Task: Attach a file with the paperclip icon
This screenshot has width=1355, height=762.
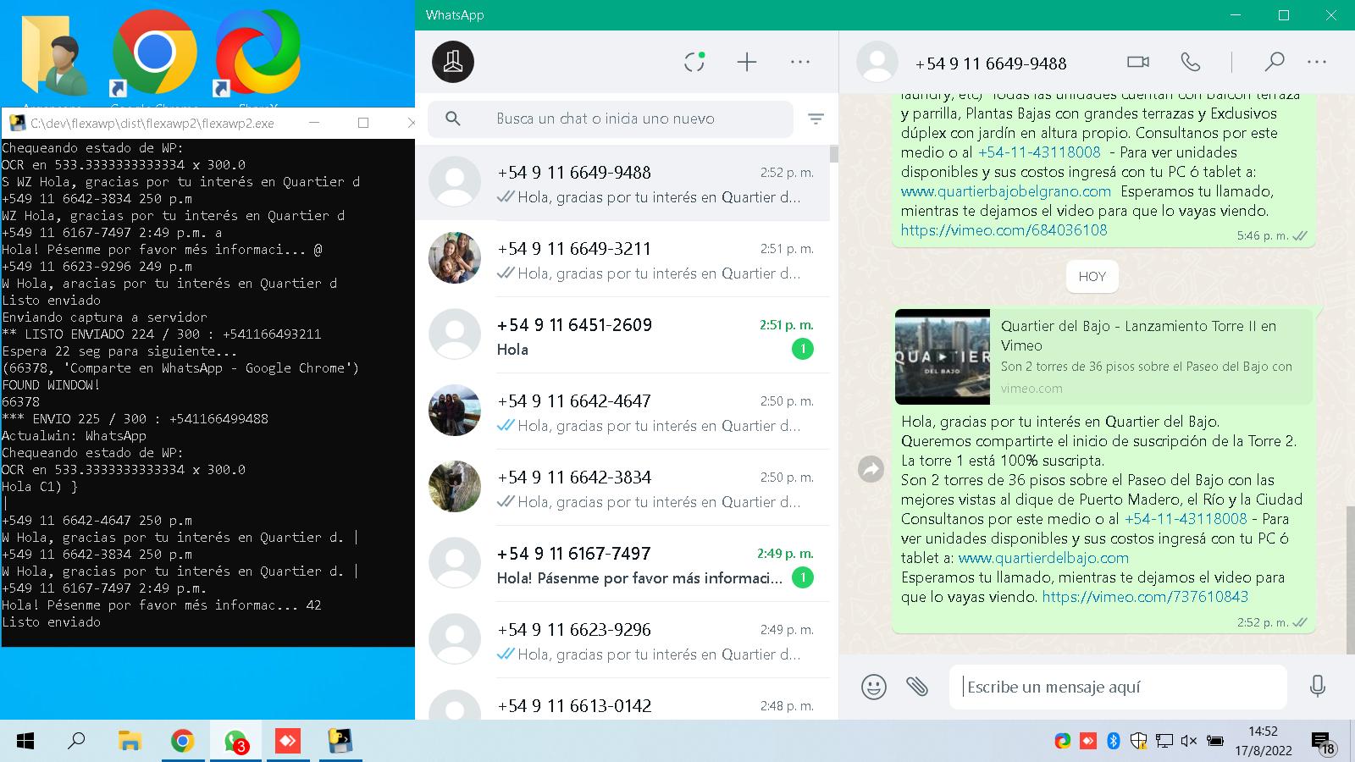Action: (917, 687)
